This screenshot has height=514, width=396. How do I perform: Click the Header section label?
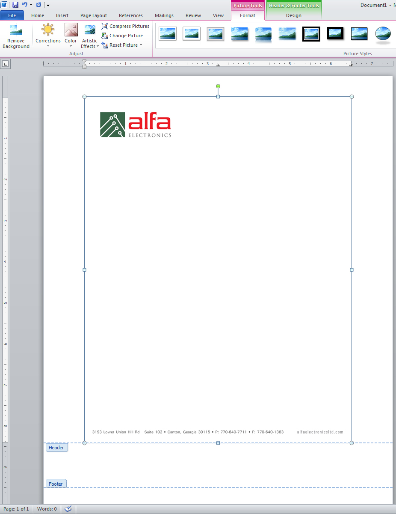56,447
